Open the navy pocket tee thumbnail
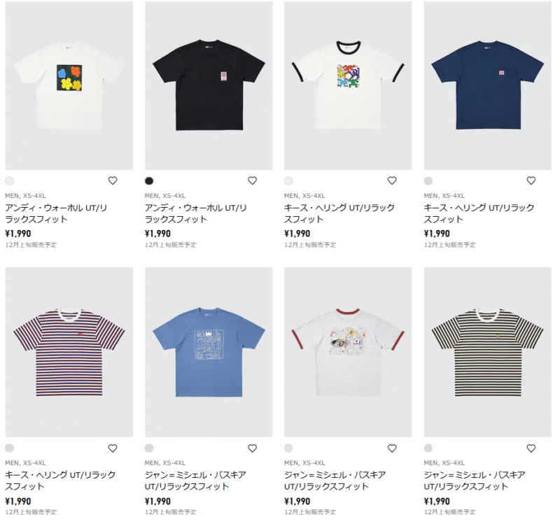The height and width of the screenshot is (524, 560). click(487, 85)
